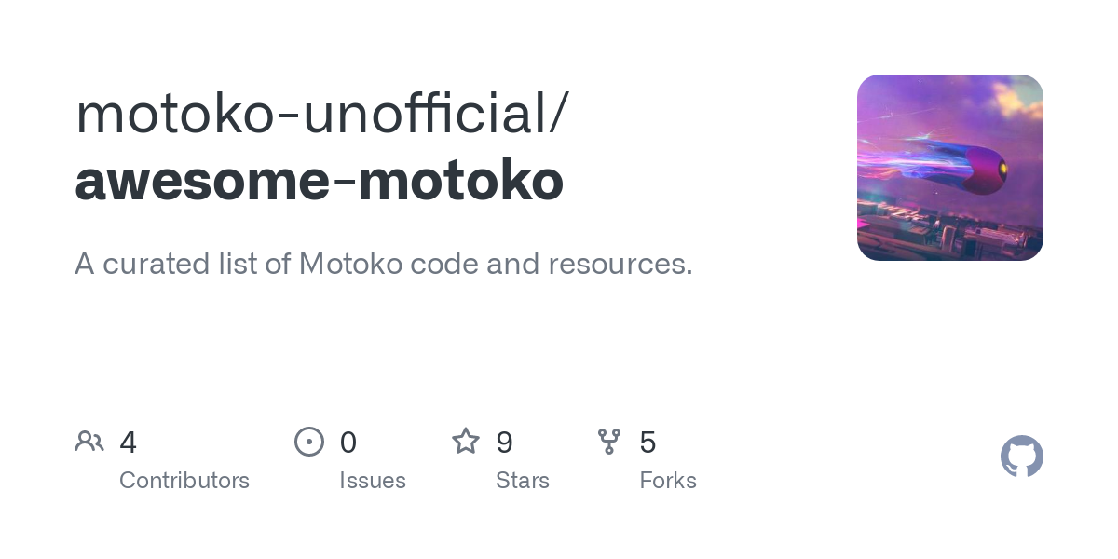1118x559 pixels.
Task: Click the stars count 9
Action: click(505, 443)
